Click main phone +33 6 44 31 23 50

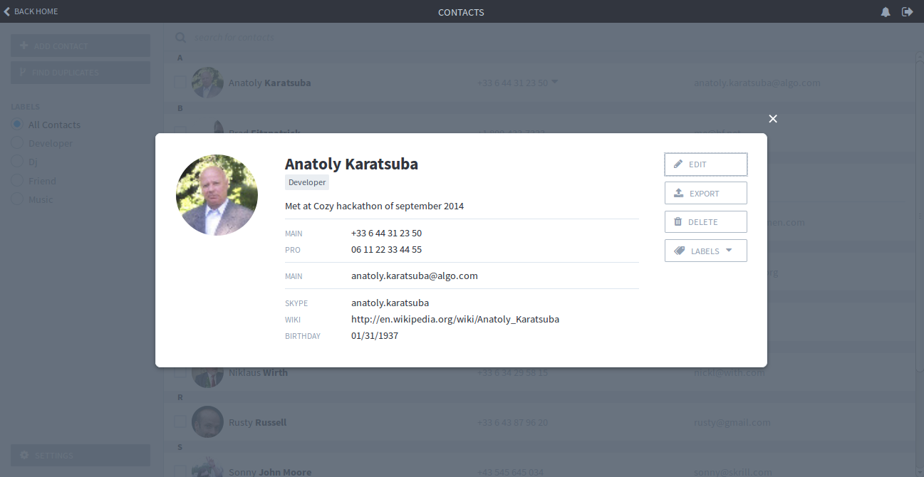pos(386,233)
